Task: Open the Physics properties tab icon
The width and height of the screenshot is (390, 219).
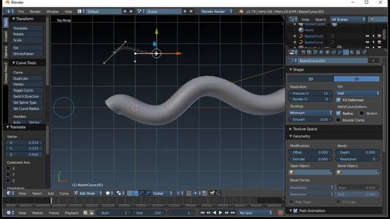Action: coord(364,52)
